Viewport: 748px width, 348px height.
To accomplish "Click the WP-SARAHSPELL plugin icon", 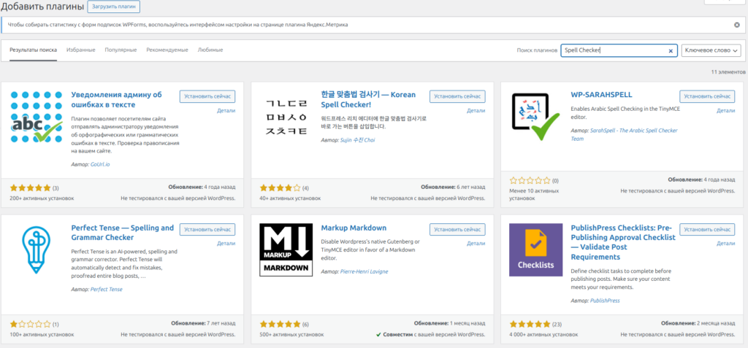I will [x=535, y=117].
